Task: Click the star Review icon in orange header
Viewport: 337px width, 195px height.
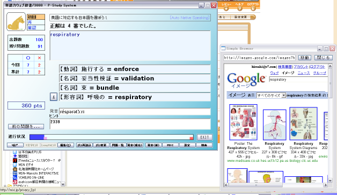Action: coord(226,9)
